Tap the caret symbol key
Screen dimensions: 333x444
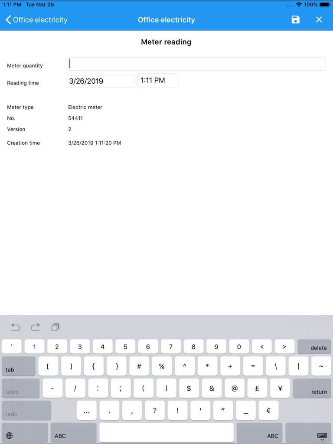pos(185,366)
